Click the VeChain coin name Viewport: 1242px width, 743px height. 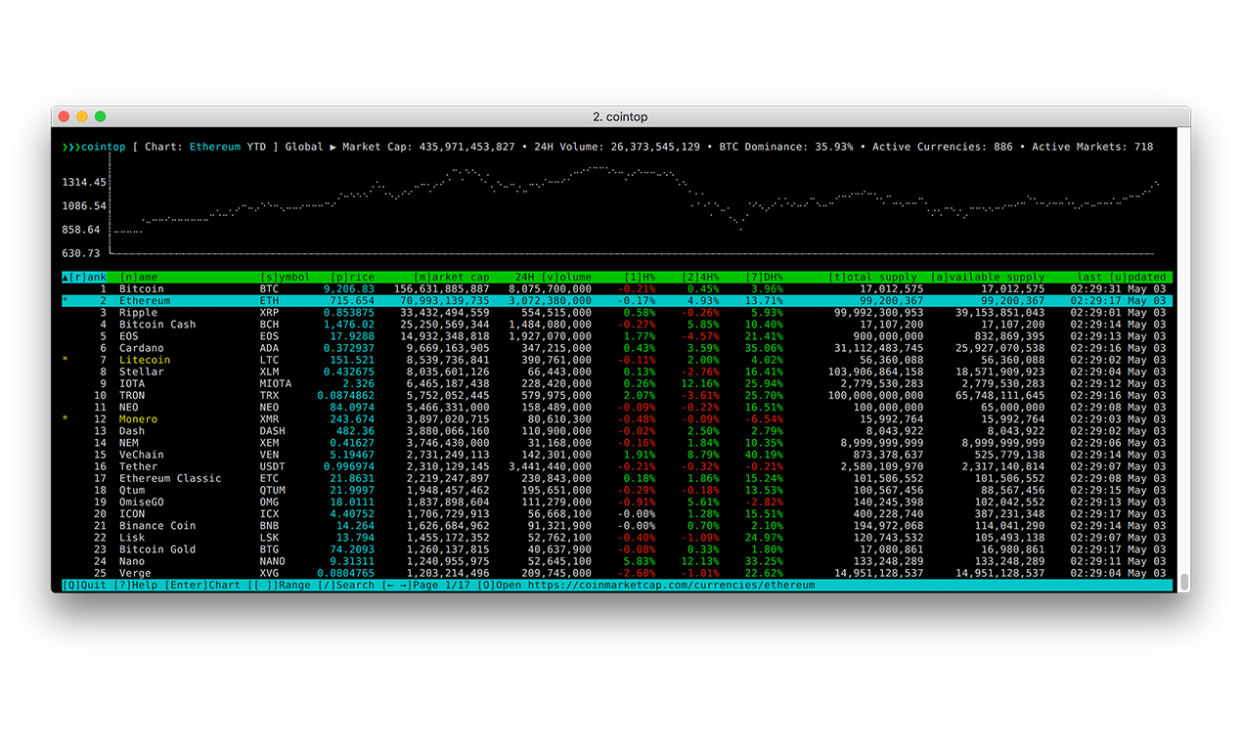point(142,455)
